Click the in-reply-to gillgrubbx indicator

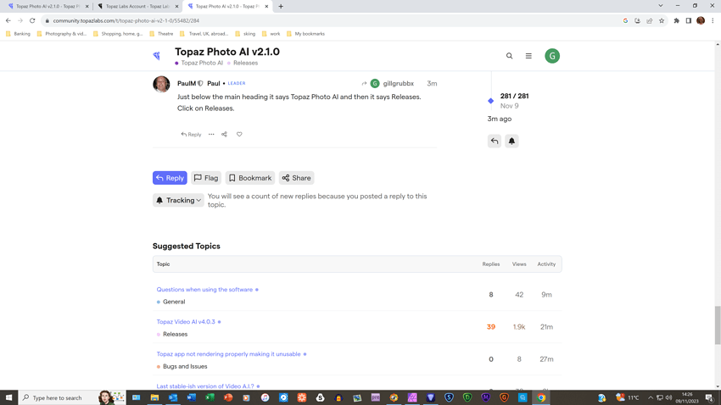pyautogui.click(x=388, y=84)
